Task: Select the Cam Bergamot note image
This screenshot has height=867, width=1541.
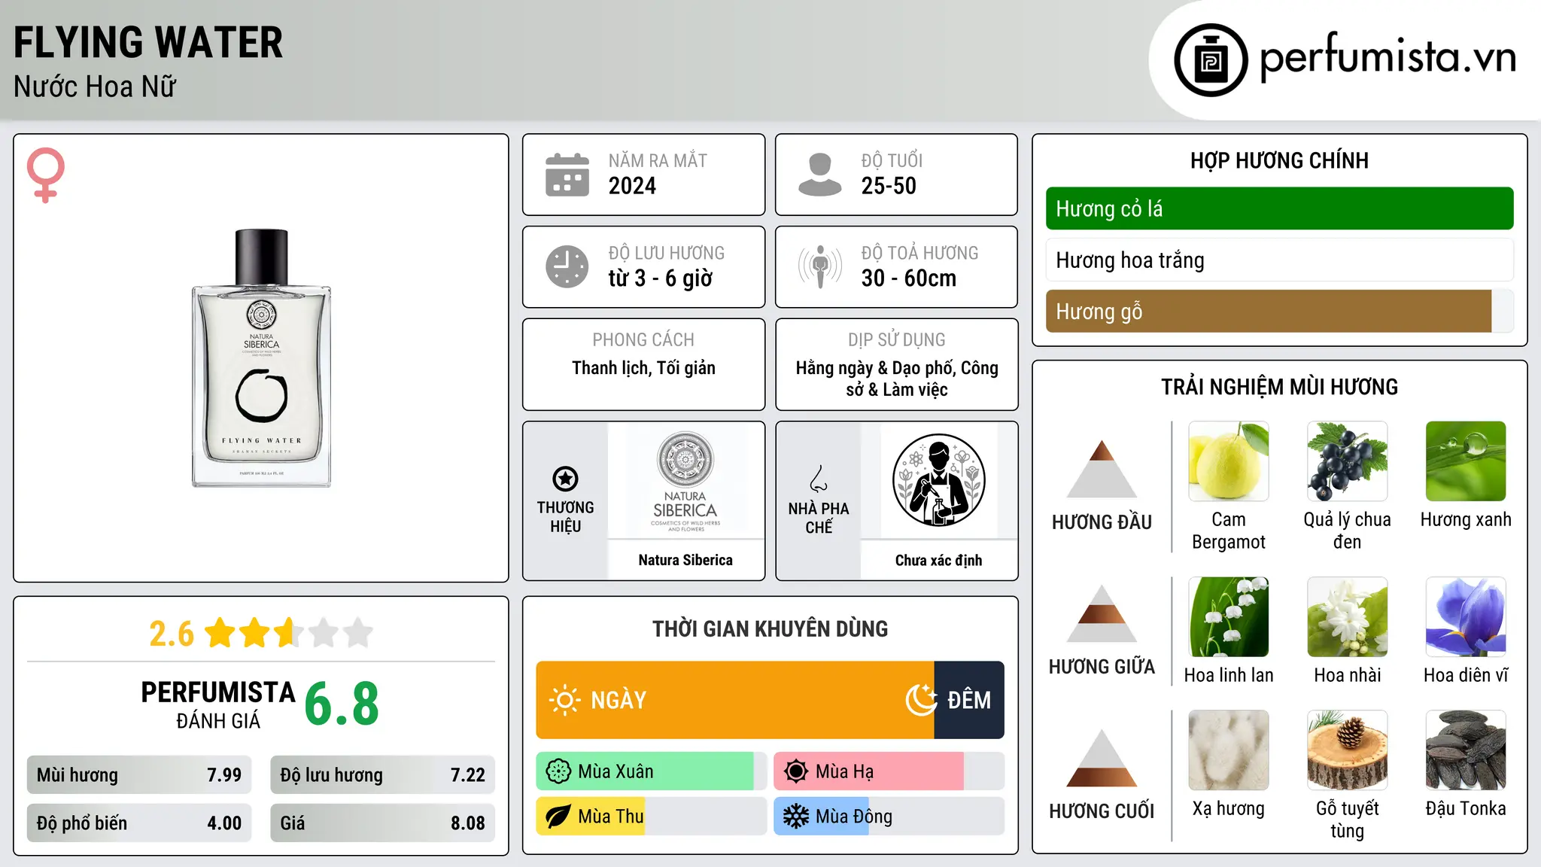Action: pyautogui.click(x=1229, y=461)
